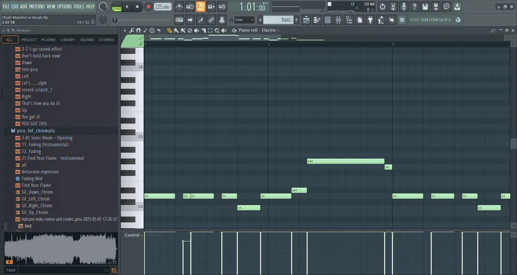This screenshot has height=275, width=517.
Task: Open the EDIT menu
Action: click(15, 6)
